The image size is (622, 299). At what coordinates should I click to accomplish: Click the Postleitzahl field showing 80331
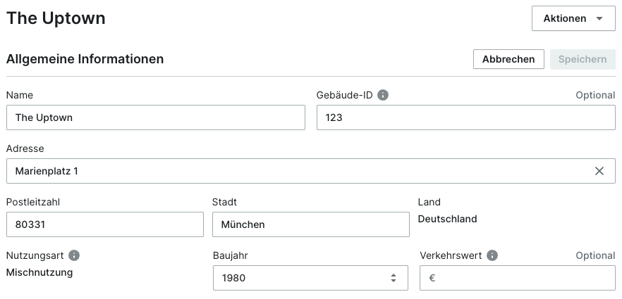pos(104,224)
